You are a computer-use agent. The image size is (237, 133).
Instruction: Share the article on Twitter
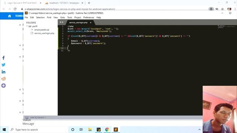tap(3, 65)
